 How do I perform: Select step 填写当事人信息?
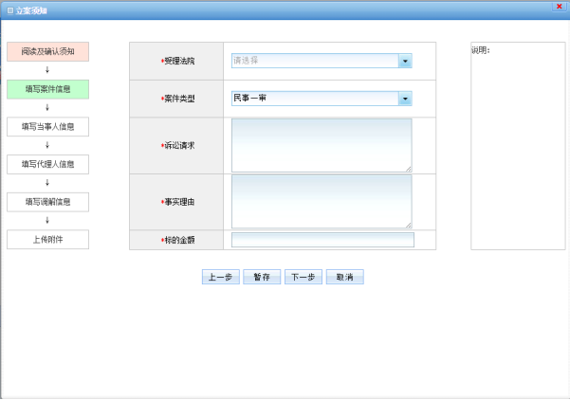(47, 127)
